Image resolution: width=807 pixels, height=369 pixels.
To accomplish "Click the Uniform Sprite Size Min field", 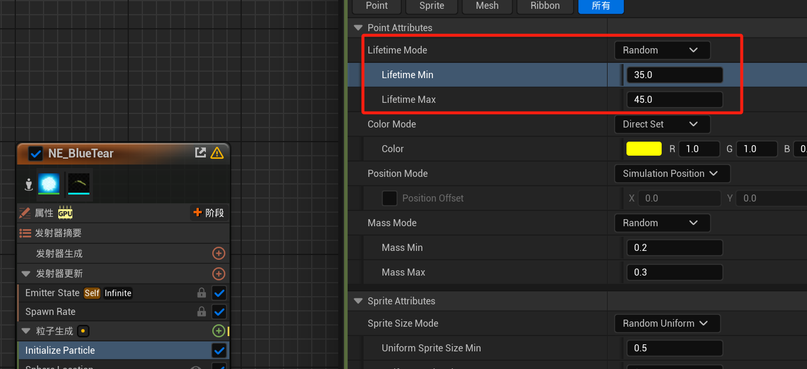I will pyautogui.click(x=675, y=348).
